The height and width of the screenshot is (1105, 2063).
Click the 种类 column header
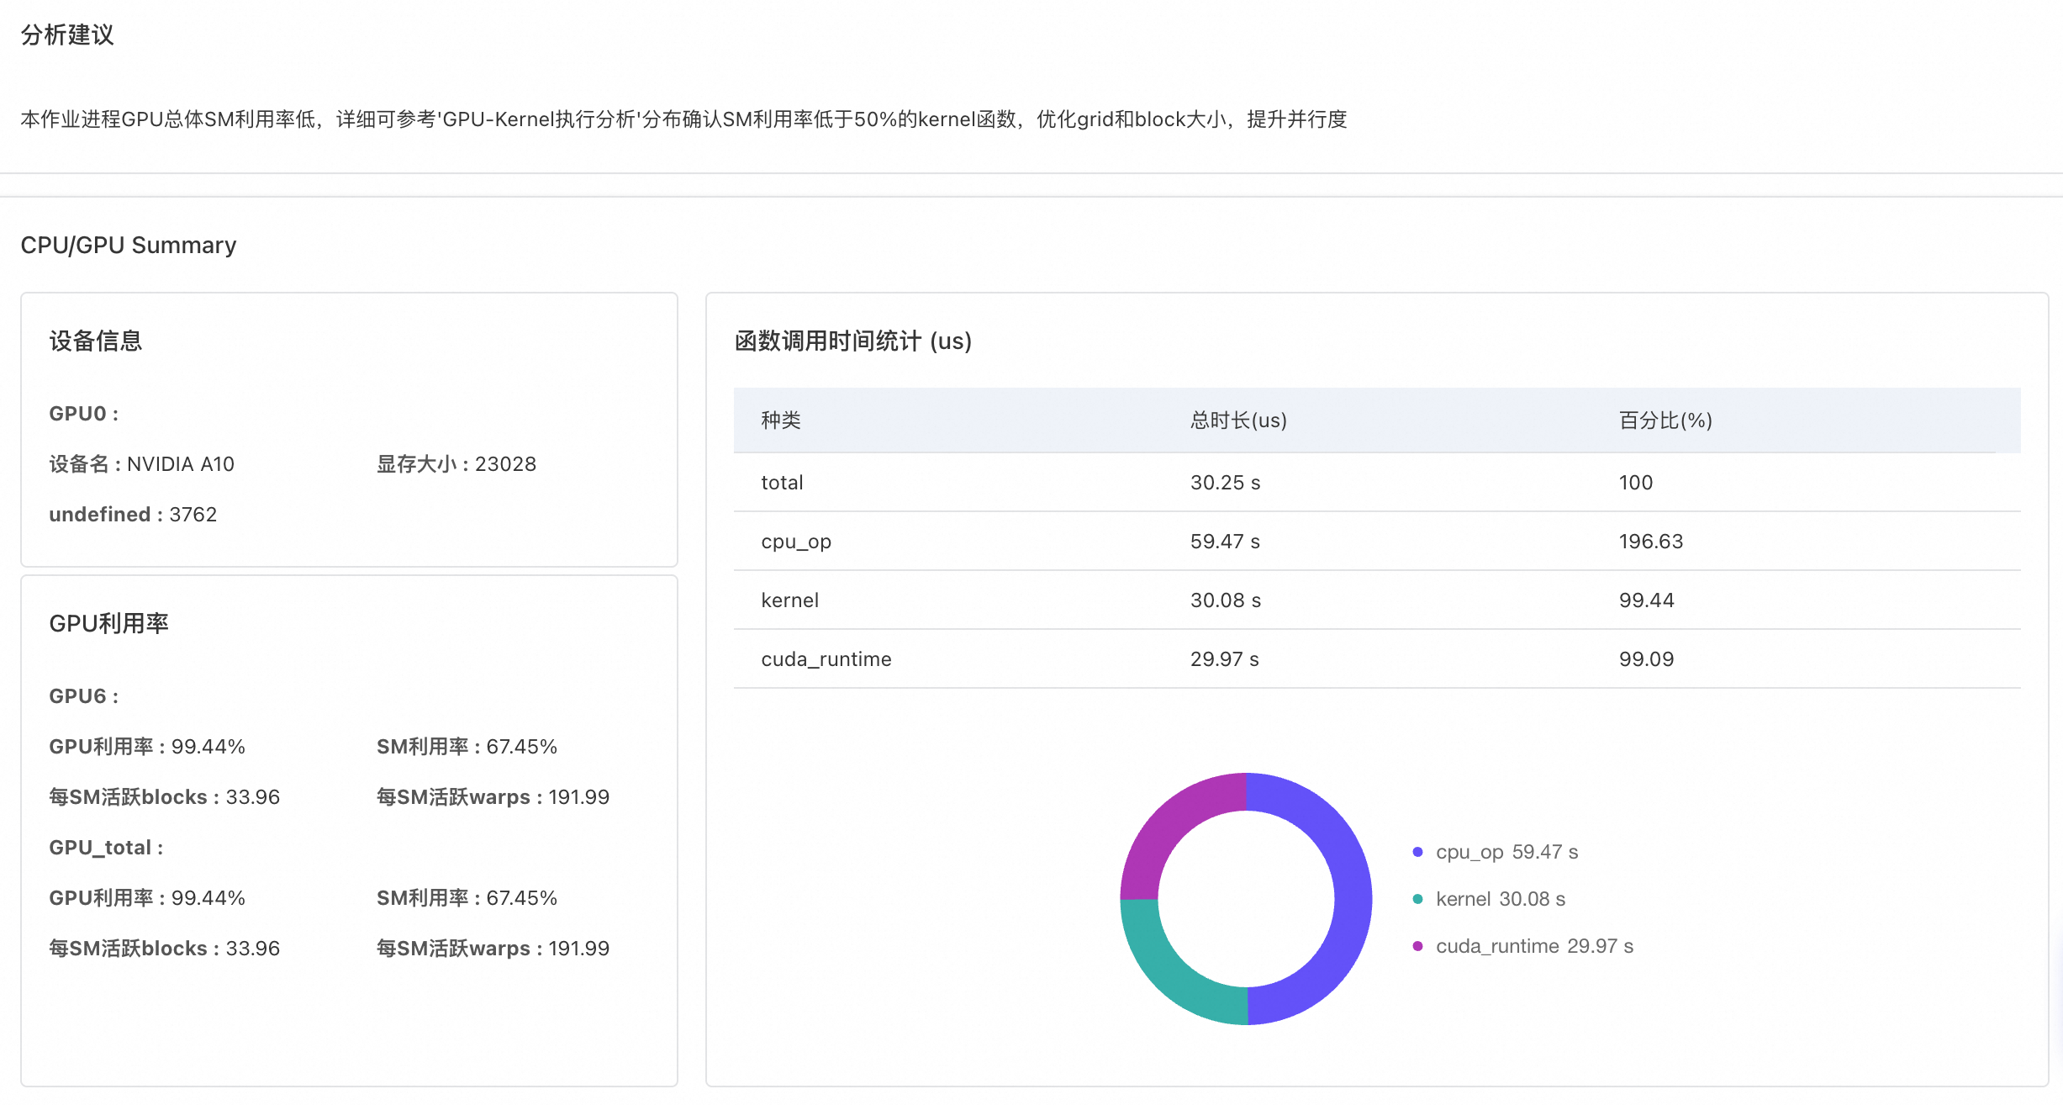(x=781, y=420)
